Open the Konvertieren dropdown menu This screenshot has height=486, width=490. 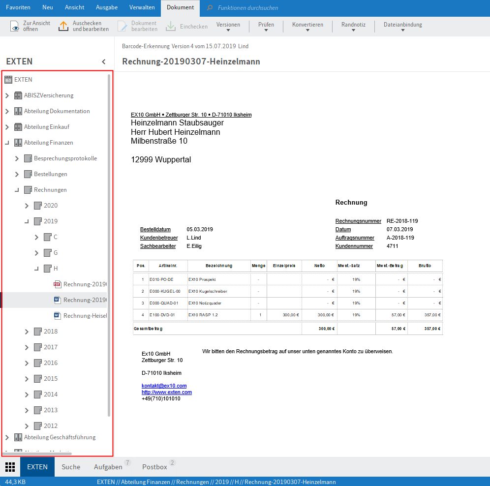coord(307,27)
